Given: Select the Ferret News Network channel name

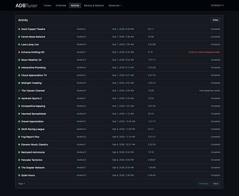Looking at the screenshot, I should (x=33, y=37).
